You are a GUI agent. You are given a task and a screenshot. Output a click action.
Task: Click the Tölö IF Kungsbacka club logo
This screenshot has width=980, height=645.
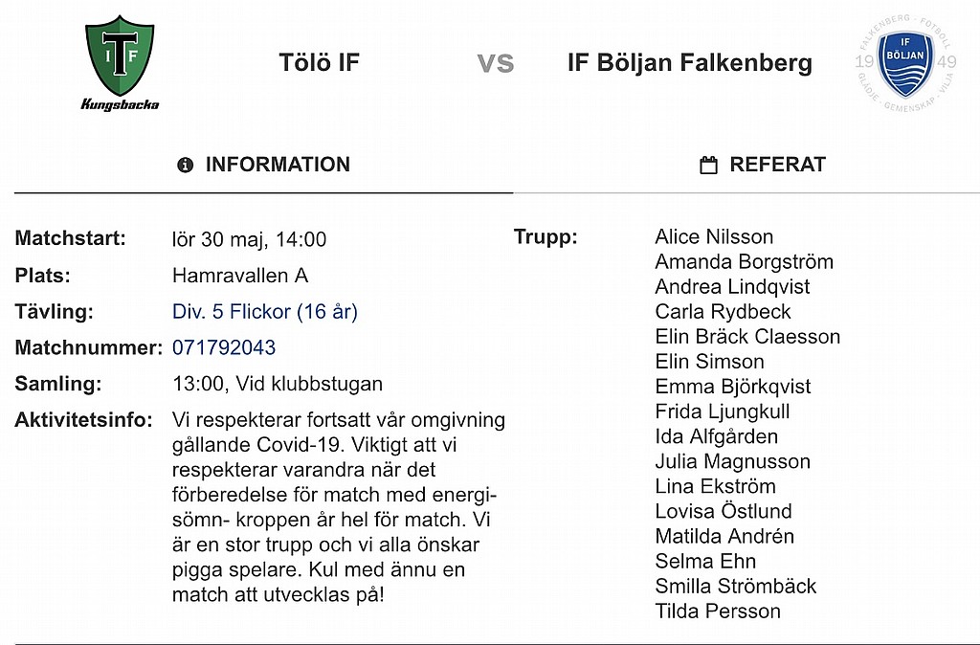[x=120, y=63]
